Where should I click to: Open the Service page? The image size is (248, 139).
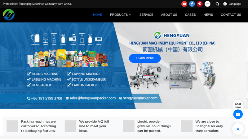point(146,15)
